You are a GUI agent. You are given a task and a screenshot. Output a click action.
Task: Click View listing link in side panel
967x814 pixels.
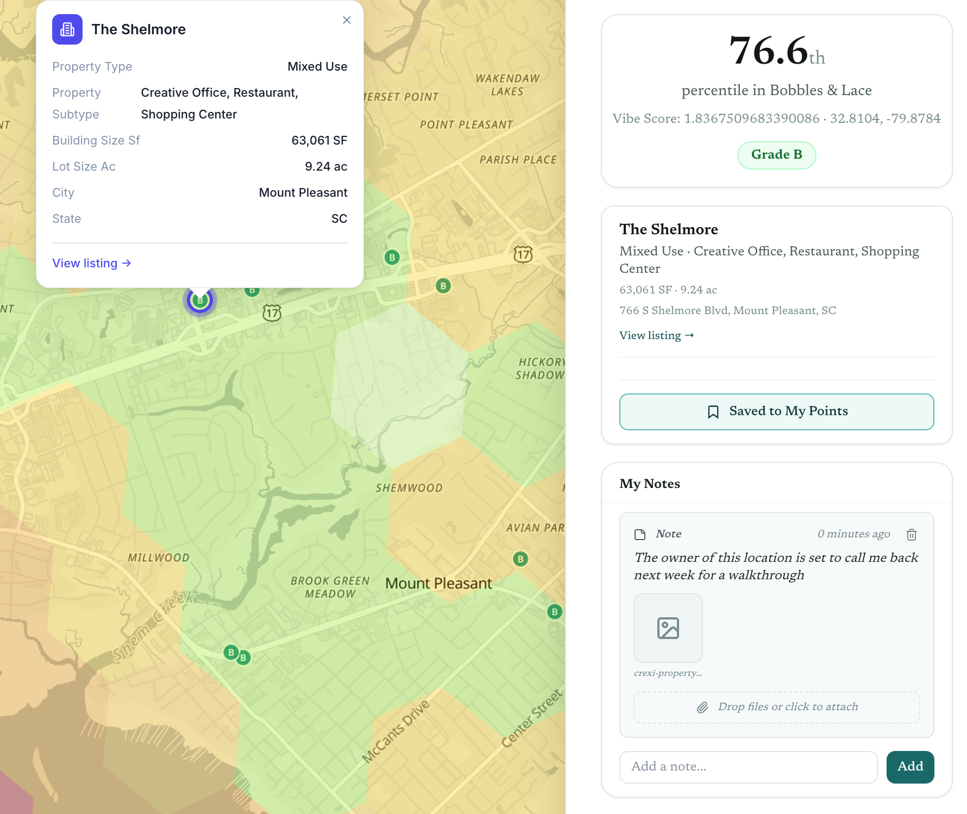[656, 336]
